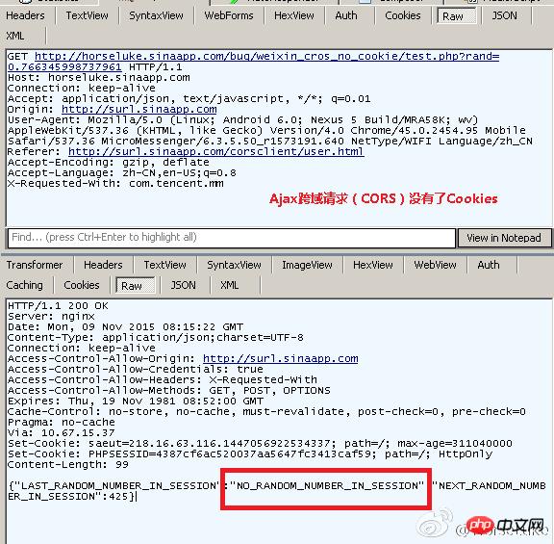Follow the Access-Control-Allow-Origin URL link
The height and width of the screenshot is (544, 554).
(x=281, y=359)
